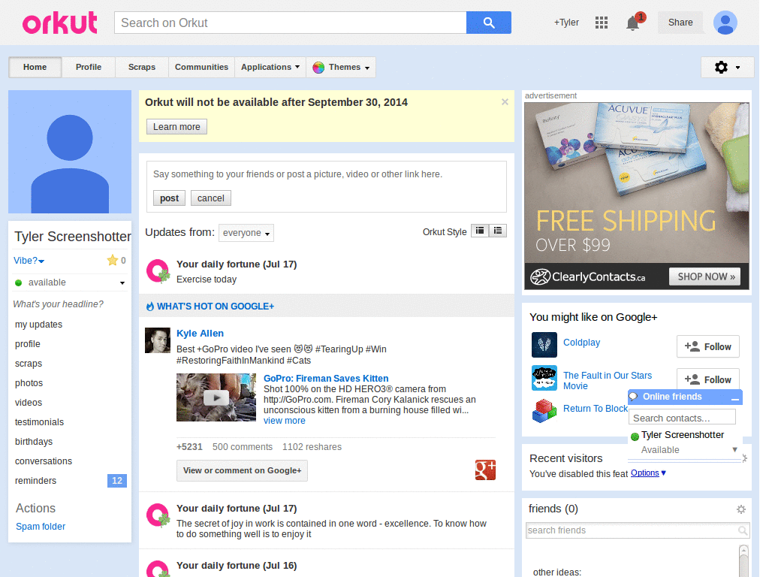
Task: Click View or comment on Google+
Action: pos(243,470)
